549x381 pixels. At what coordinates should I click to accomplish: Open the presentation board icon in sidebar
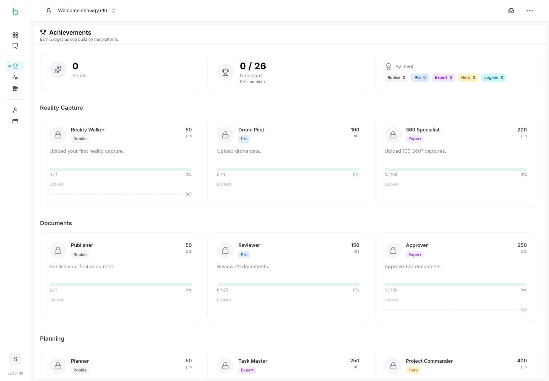tap(15, 46)
